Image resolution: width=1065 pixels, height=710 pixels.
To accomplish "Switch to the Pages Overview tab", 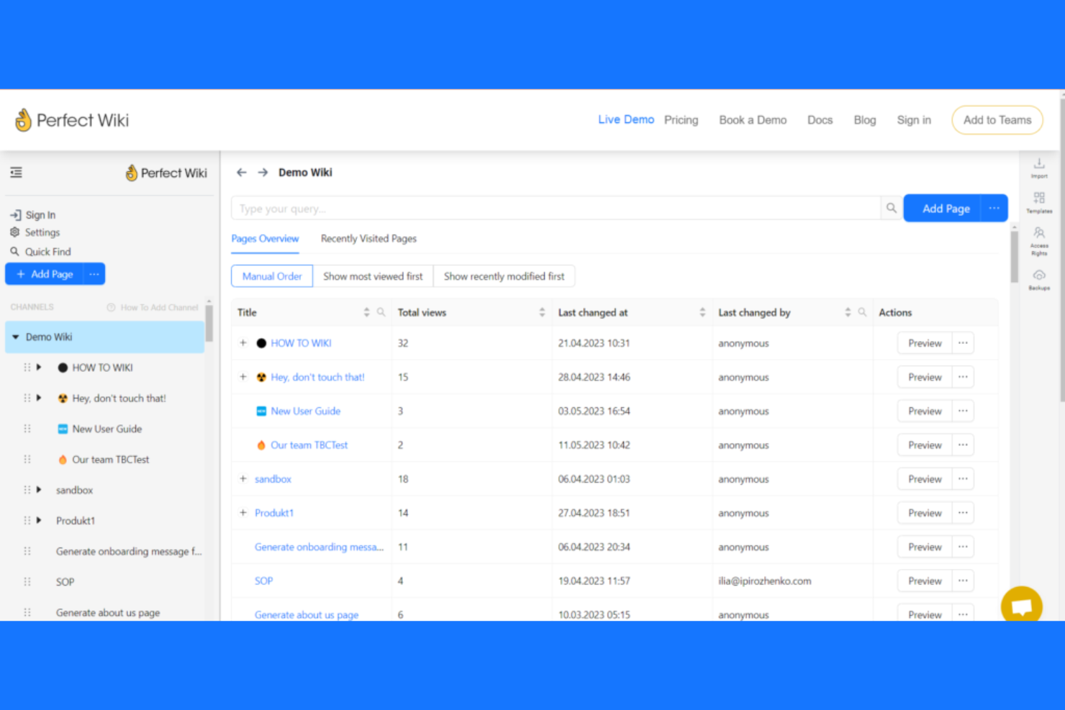I will [x=265, y=239].
